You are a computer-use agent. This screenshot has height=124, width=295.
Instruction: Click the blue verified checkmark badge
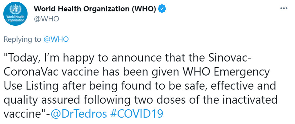point(162,9)
